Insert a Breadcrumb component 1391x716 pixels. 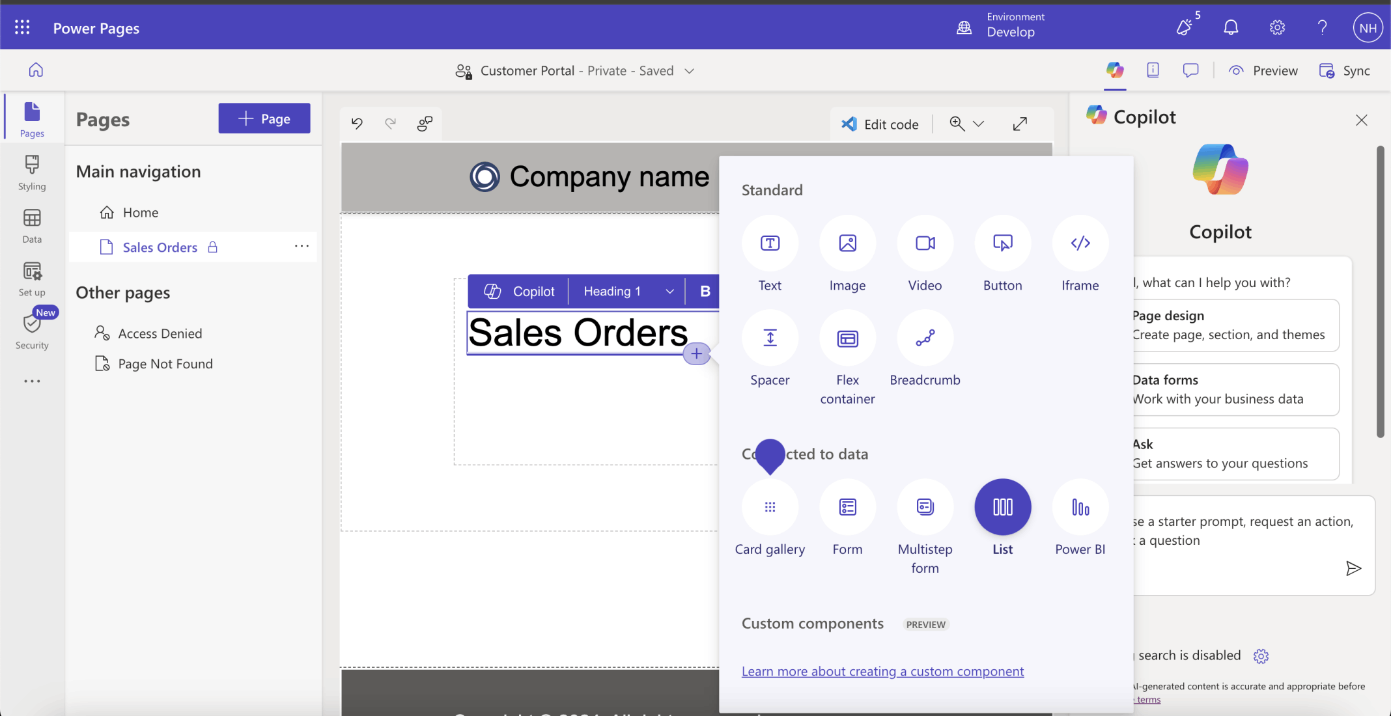click(925, 338)
